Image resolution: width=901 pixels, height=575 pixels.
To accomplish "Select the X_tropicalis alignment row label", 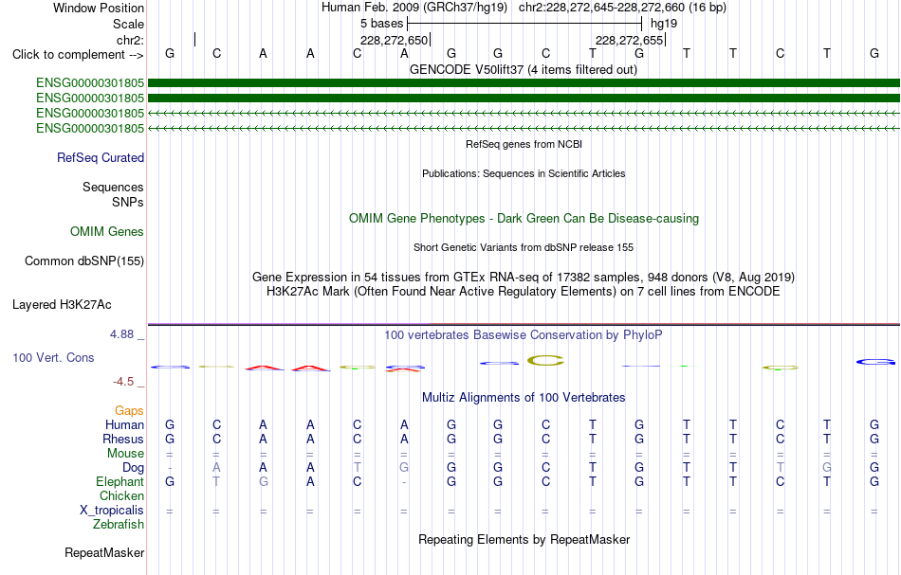I will pos(112,511).
